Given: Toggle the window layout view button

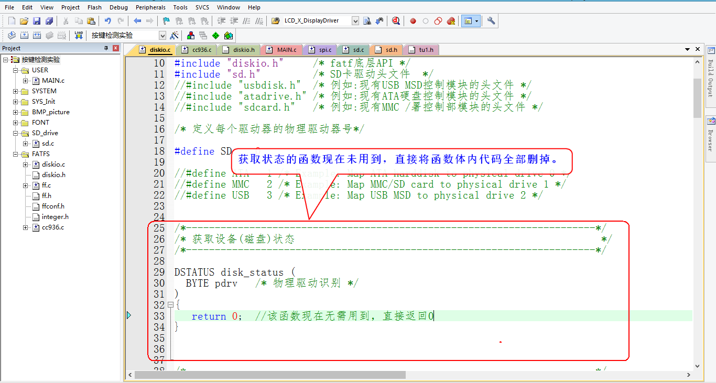Looking at the screenshot, I should click(468, 21).
